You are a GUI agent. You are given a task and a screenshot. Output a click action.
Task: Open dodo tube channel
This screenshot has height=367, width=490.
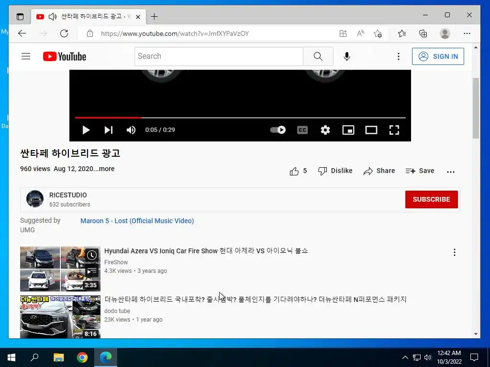117,311
